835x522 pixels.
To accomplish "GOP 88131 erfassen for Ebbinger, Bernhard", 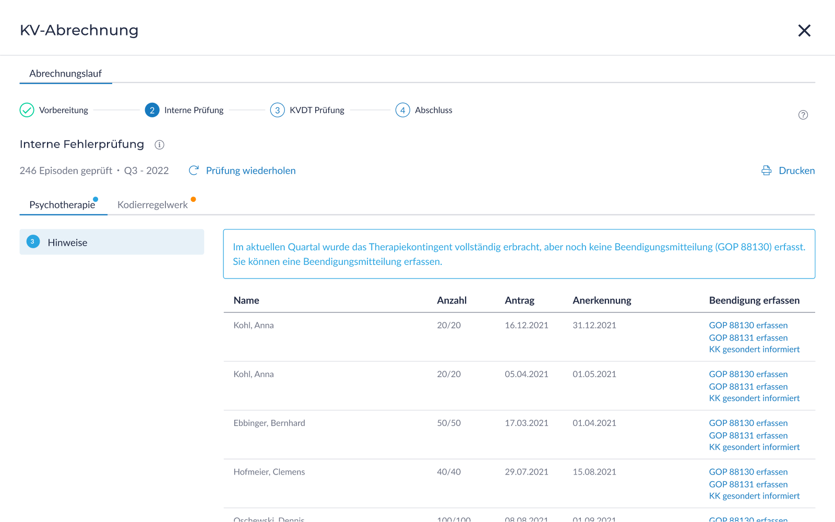I will pos(748,436).
